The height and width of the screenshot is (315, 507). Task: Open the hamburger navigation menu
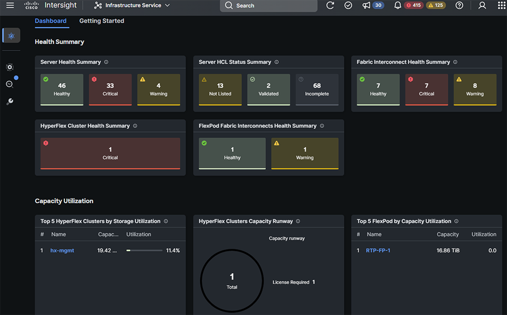(x=10, y=5)
